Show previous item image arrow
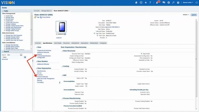 (x=57, y=34)
